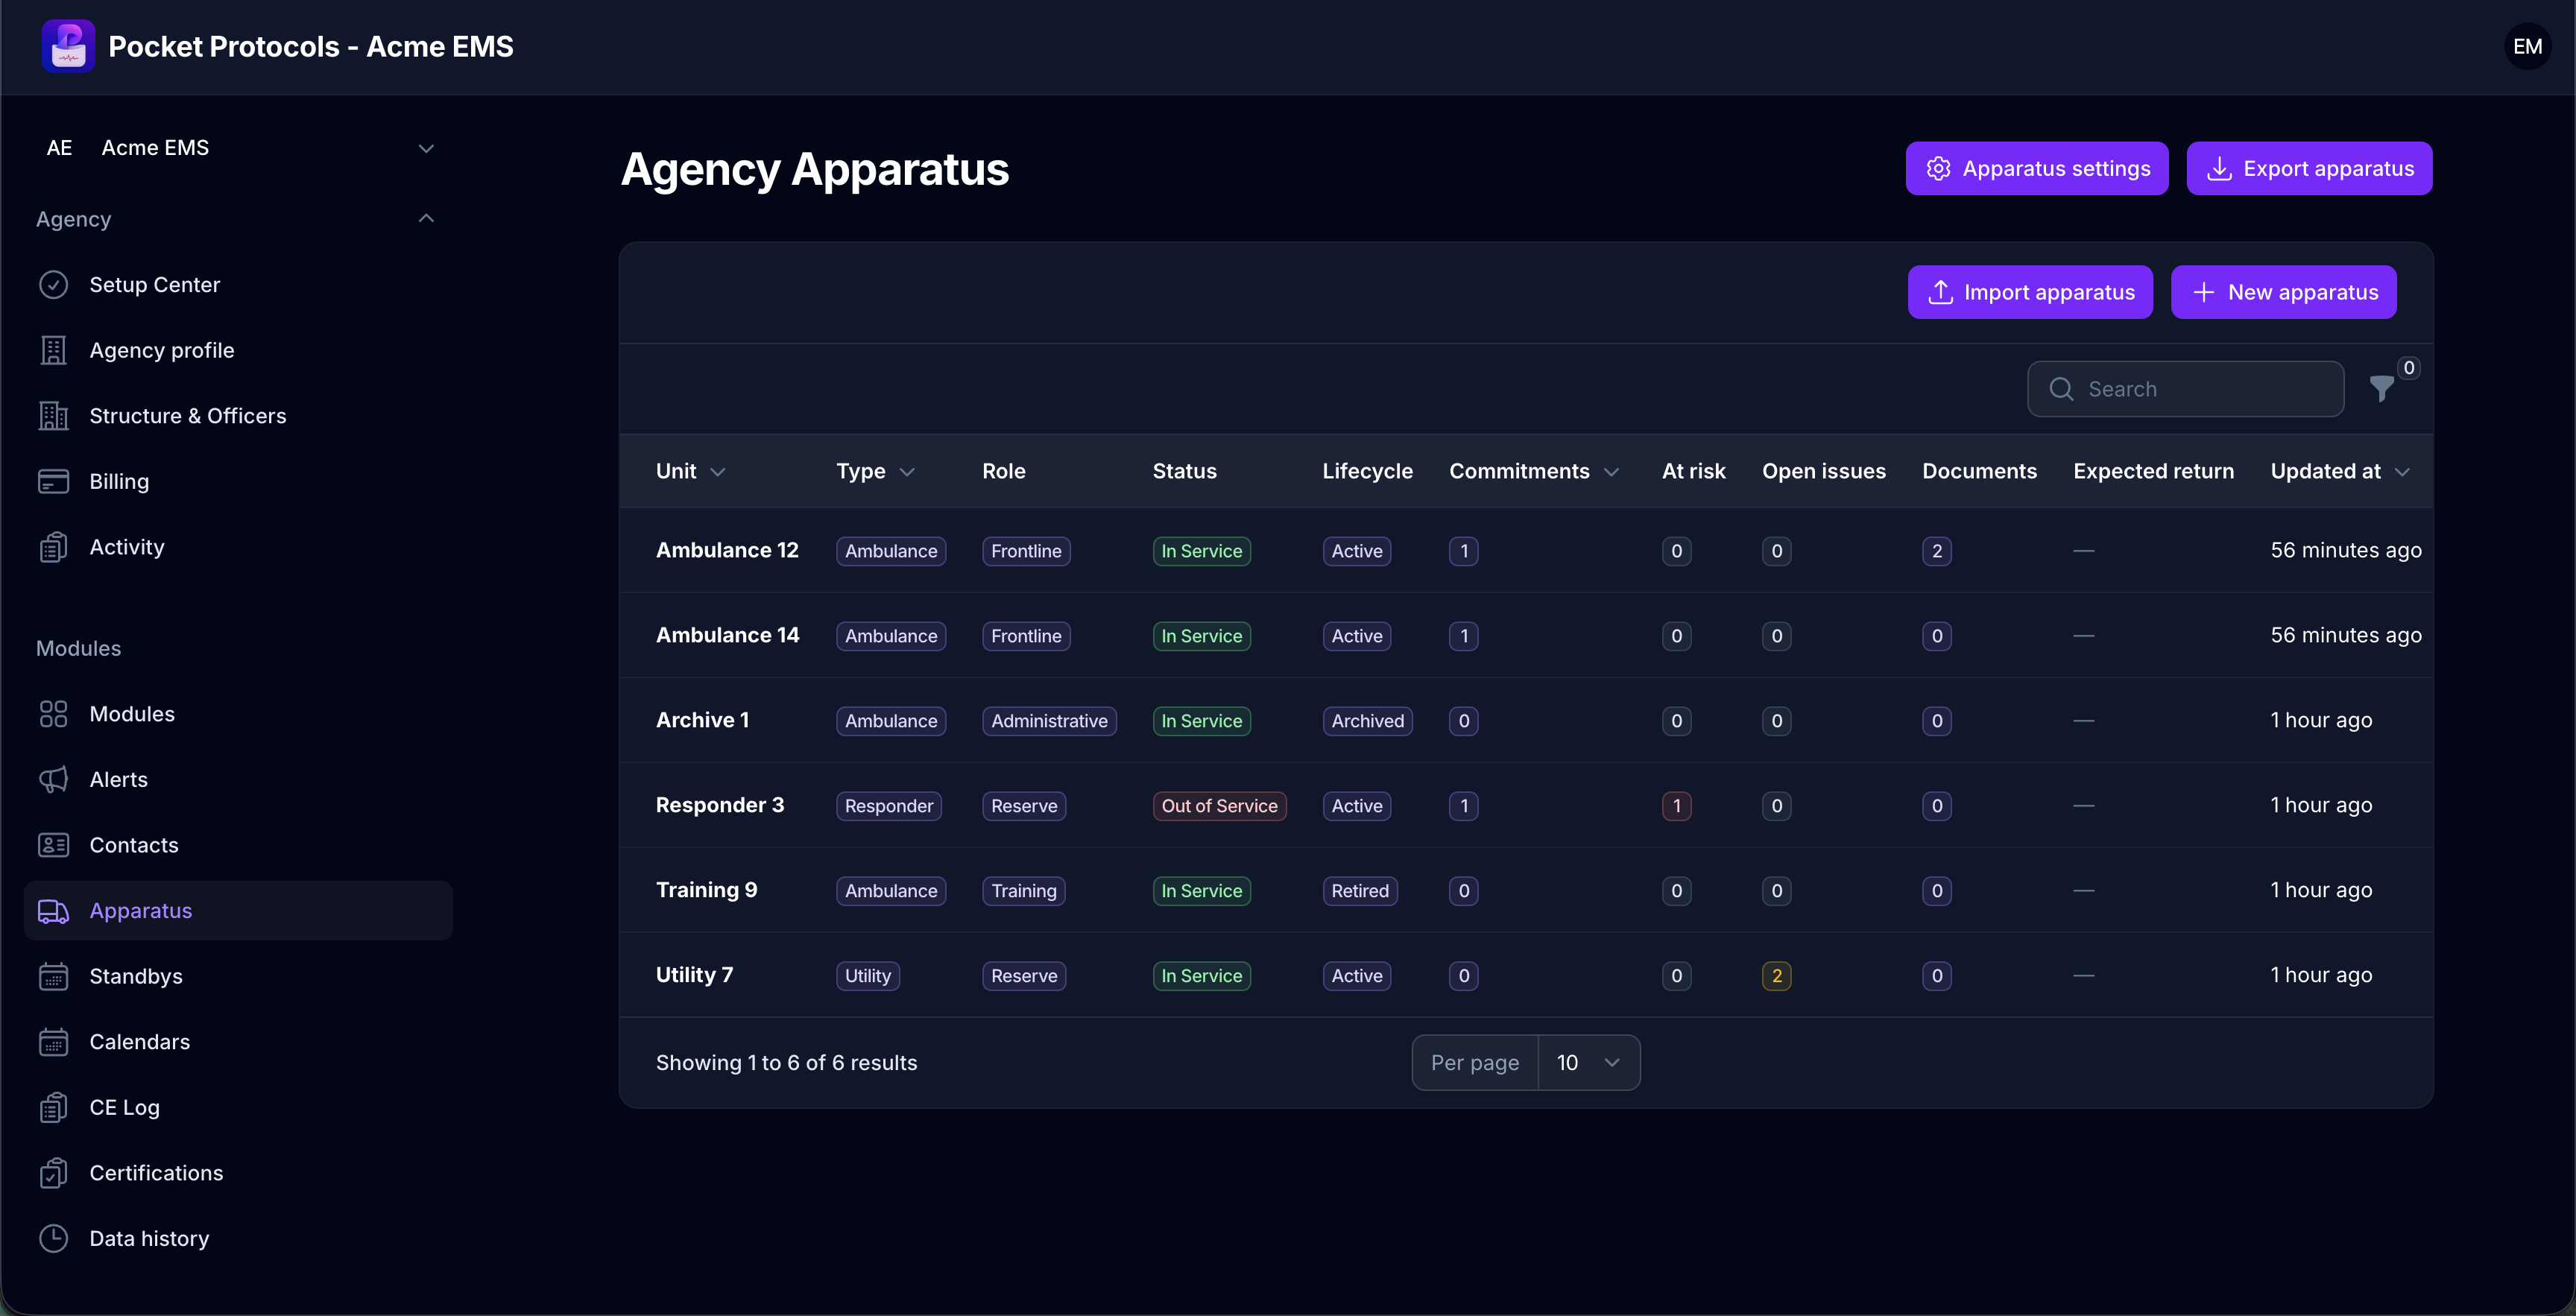Click the Out of Service status badge
Screen dimensions: 2576x1316
click(1219, 806)
